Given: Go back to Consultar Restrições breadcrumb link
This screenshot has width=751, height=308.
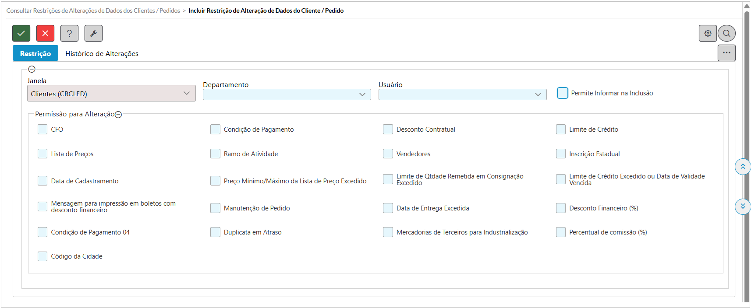Looking at the screenshot, I should click(93, 10).
